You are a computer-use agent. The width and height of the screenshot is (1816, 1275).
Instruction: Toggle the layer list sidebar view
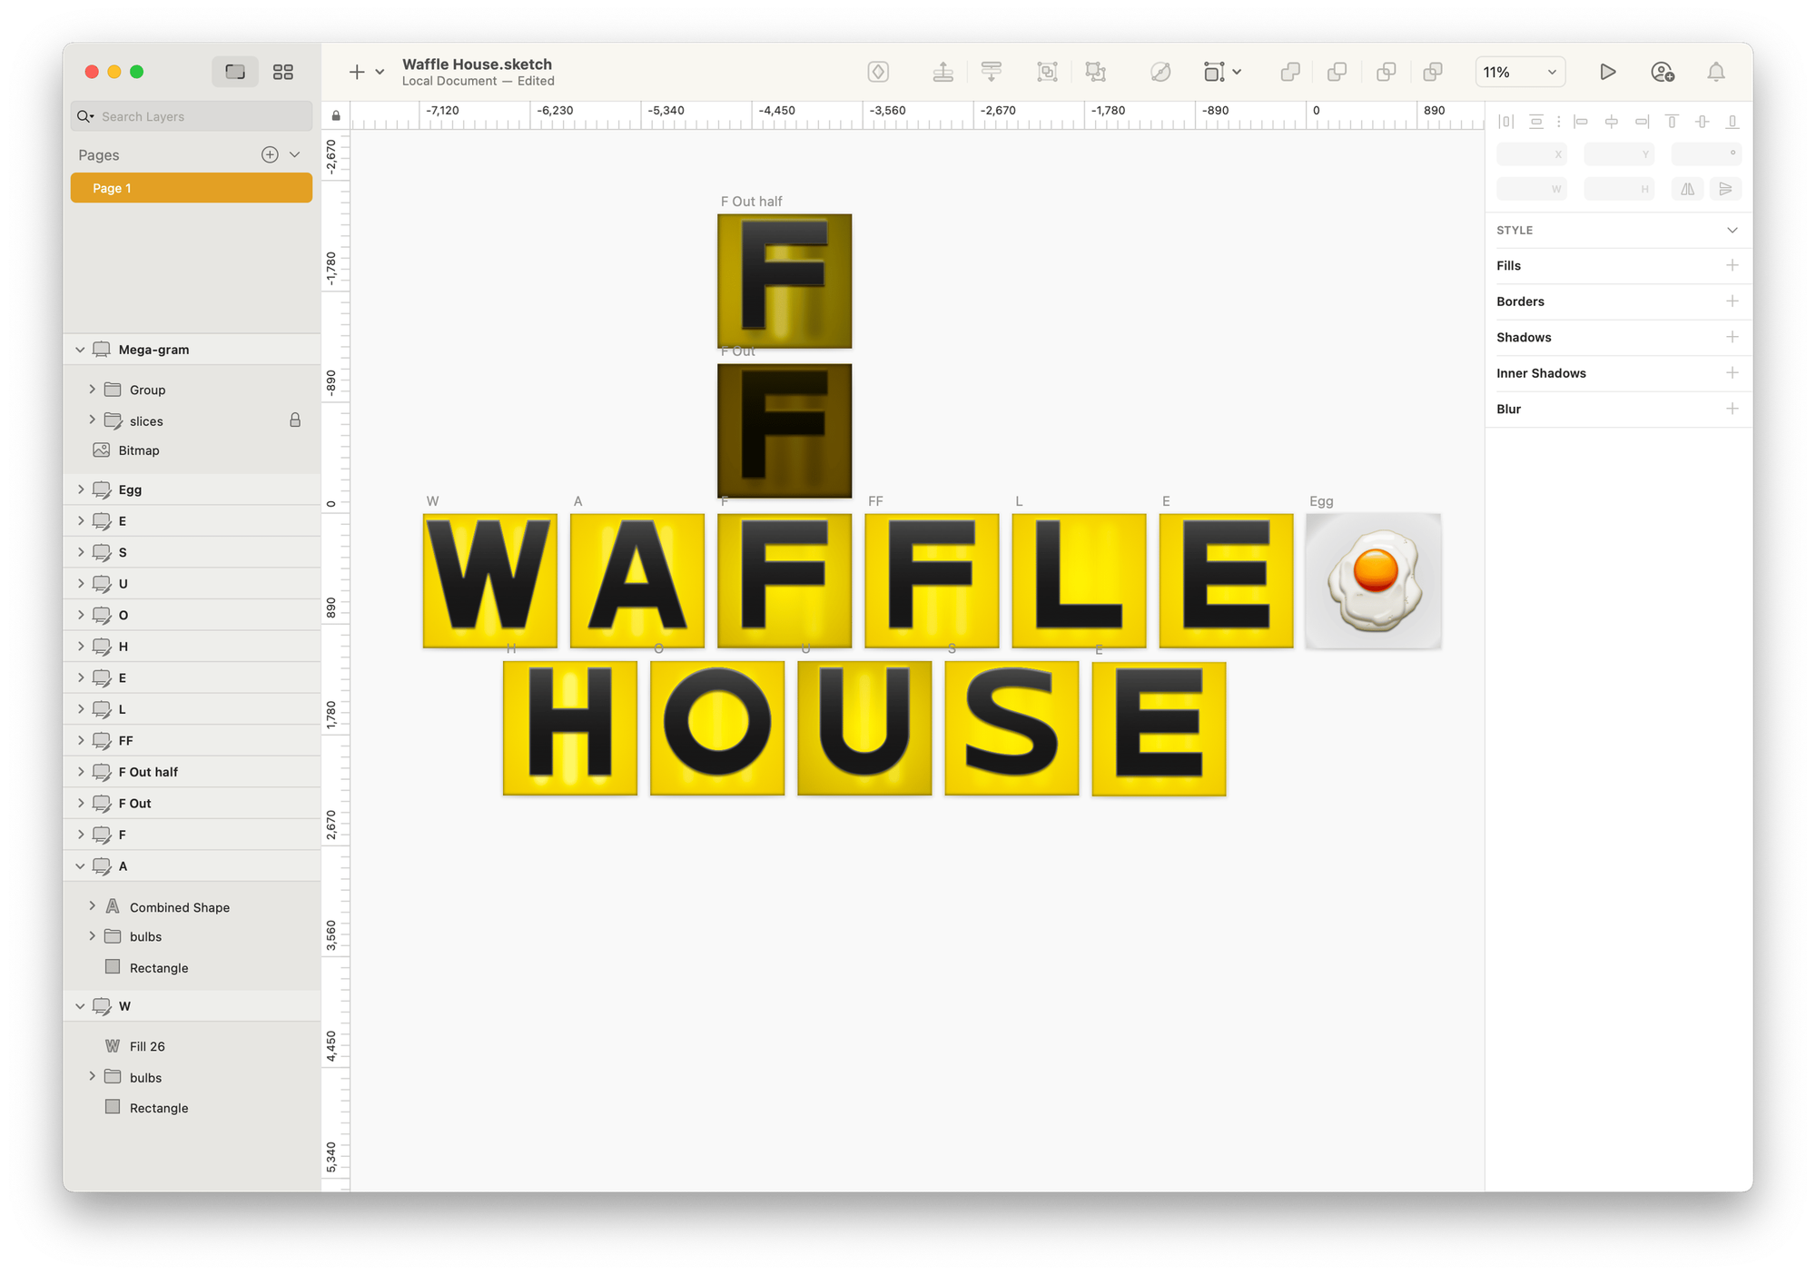235,72
